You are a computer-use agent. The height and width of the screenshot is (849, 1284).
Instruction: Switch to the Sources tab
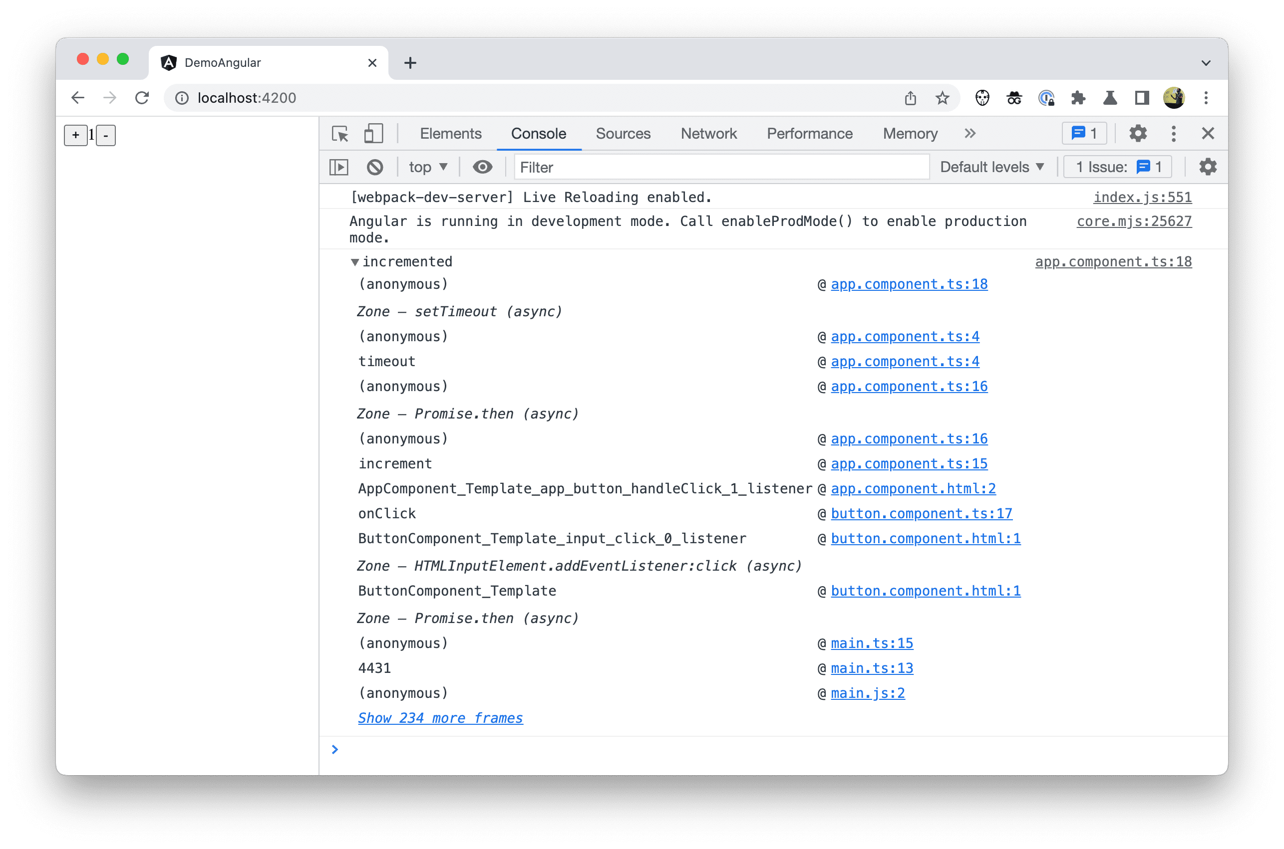coord(623,134)
